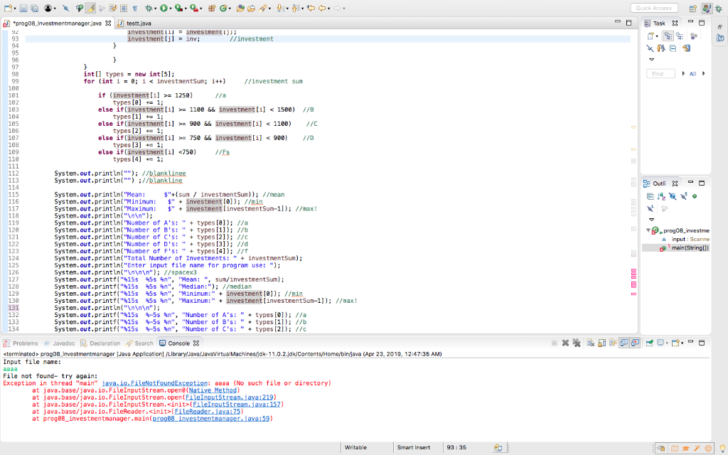Toggle Show Console on Standard Error
The image size is (728, 455).
pyautogui.click(x=635, y=343)
